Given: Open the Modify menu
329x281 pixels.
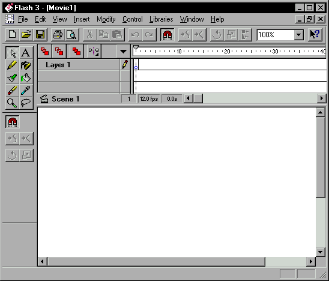Looking at the screenshot, I should (x=106, y=19).
